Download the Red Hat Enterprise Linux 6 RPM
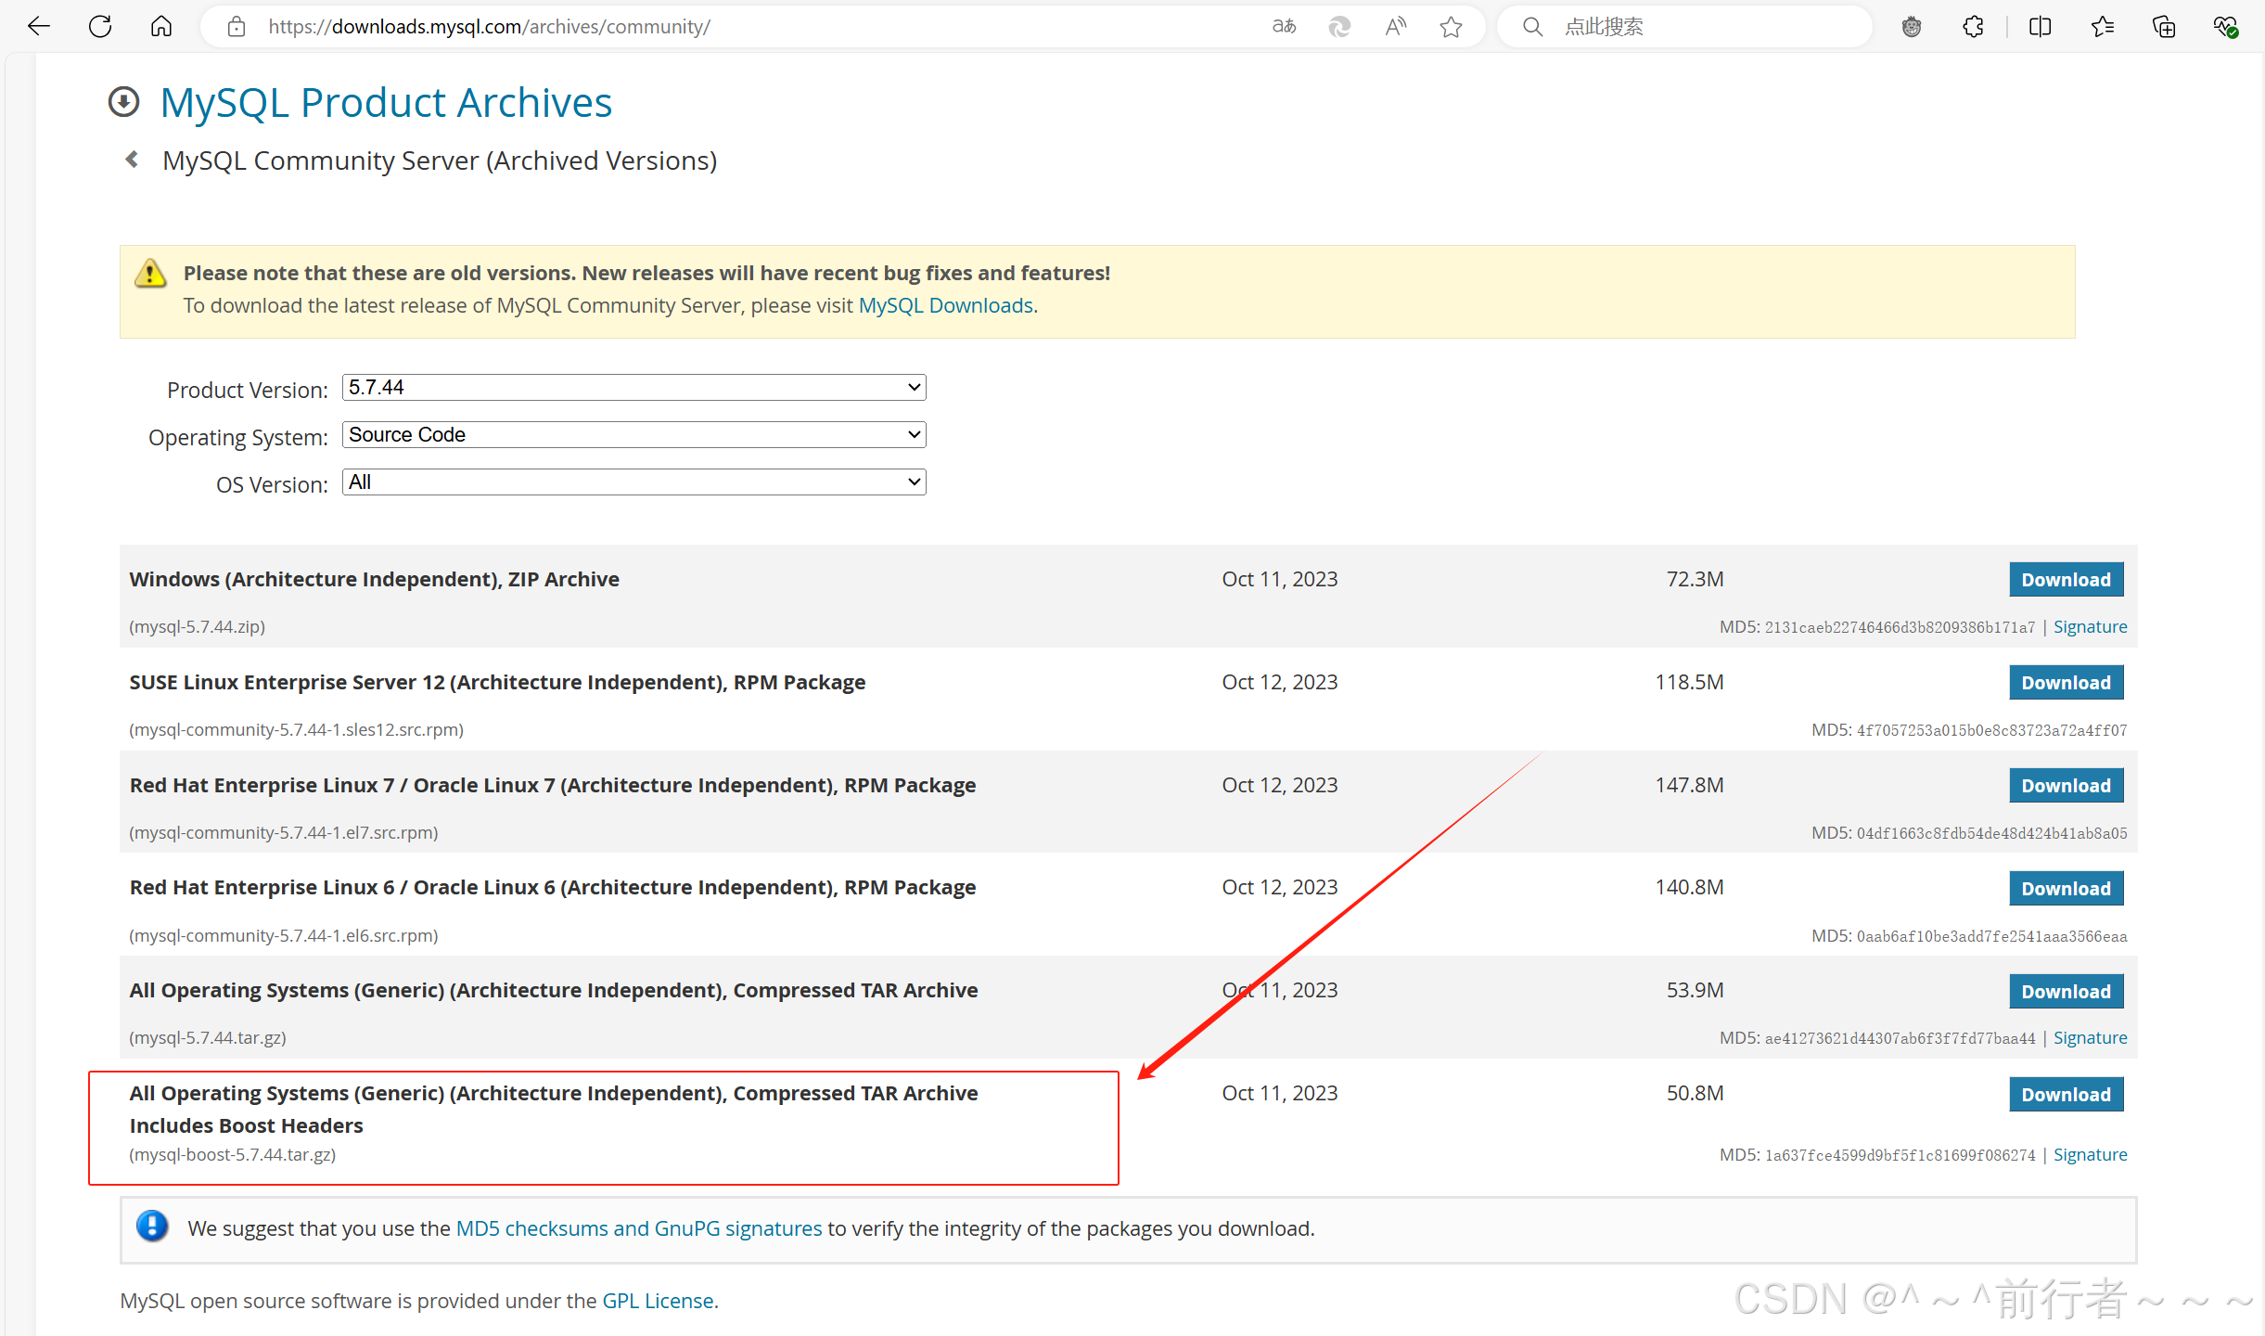 (2066, 889)
